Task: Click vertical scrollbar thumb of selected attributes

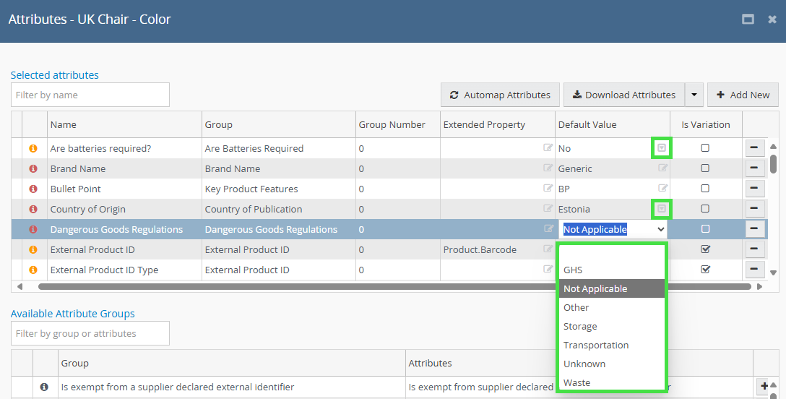Action: point(774,164)
